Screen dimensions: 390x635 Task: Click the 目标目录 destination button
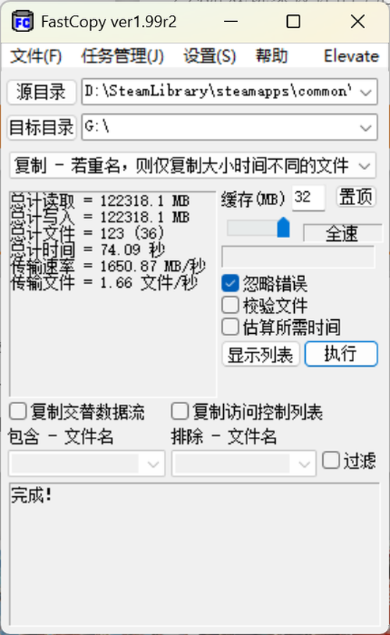(41, 127)
